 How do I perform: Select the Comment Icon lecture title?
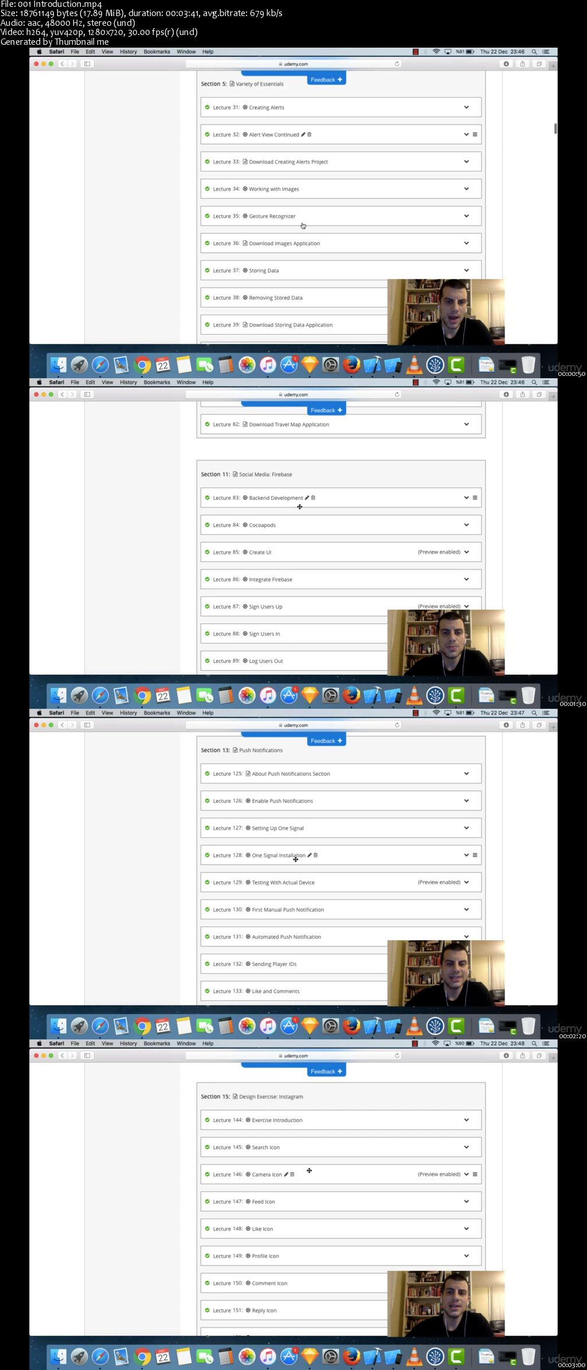coord(269,1283)
